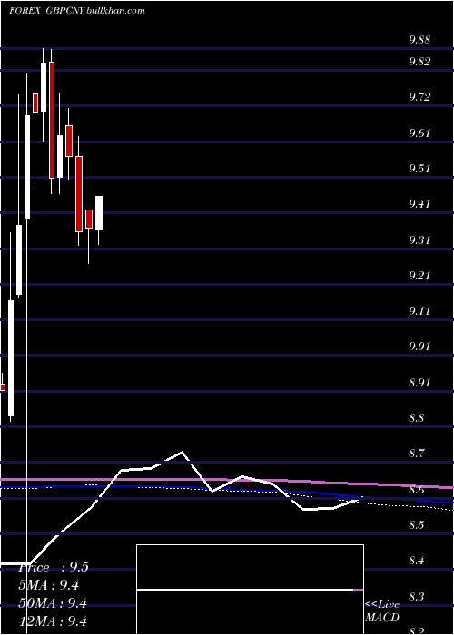Click the 50MA : 9.4 readout

tap(53, 603)
